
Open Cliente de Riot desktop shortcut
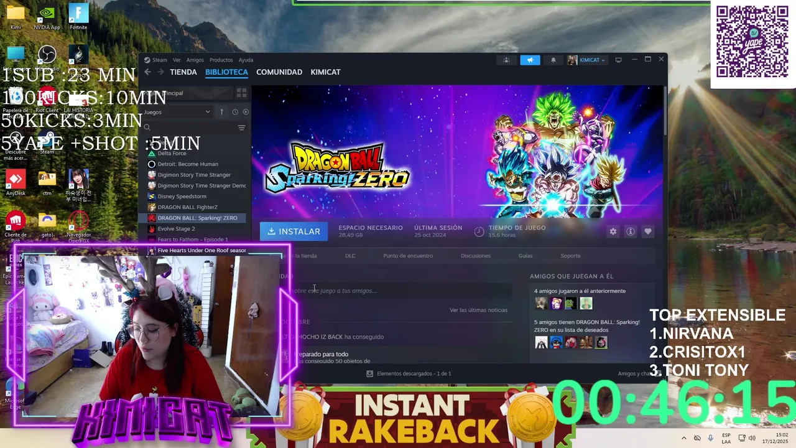tap(16, 227)
